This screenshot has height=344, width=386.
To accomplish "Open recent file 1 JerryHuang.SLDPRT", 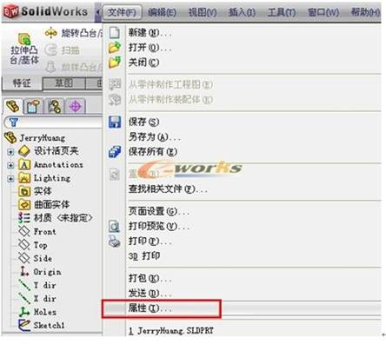I will click(x=171, y=330).
